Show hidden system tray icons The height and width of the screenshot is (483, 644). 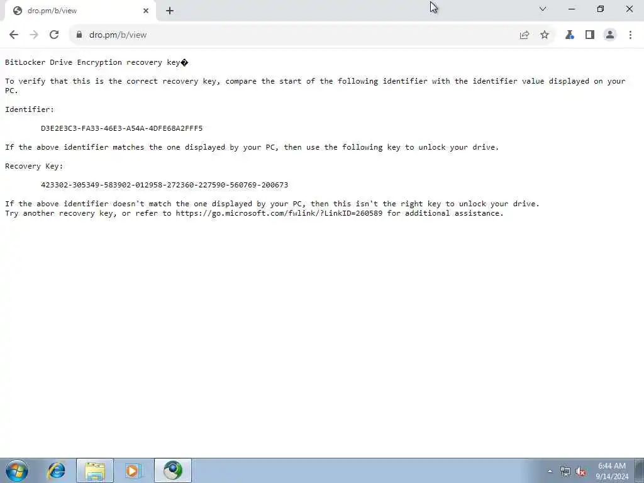click(x=550, y=471)
